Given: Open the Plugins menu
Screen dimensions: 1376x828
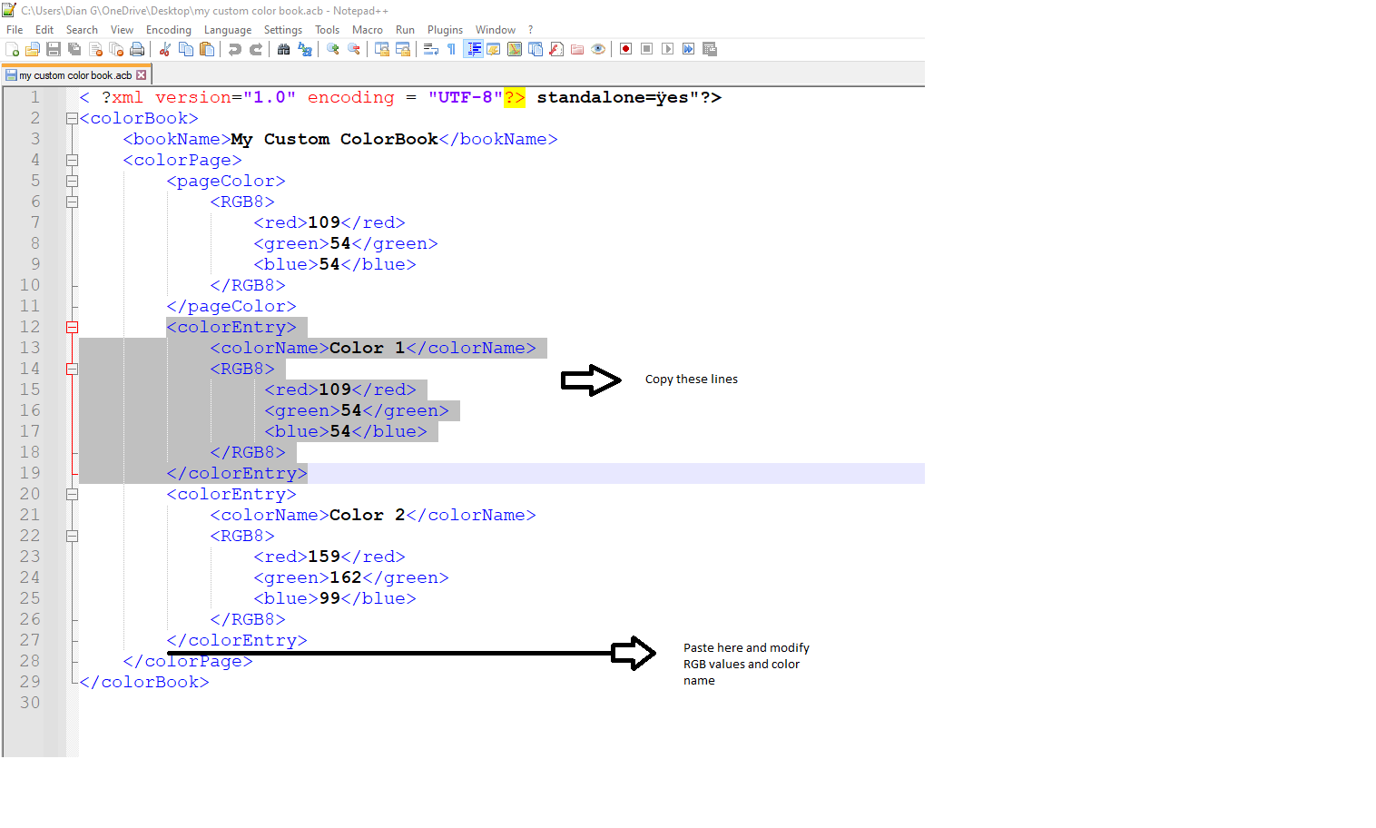Looking at the screenshot, I should [445, 30].
